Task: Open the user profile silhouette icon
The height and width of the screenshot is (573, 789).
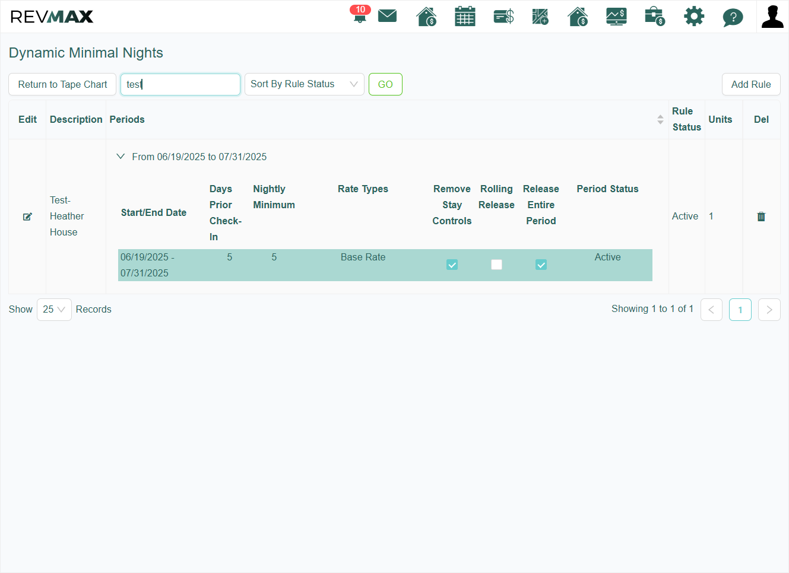Action: click(x=772, y=17)
